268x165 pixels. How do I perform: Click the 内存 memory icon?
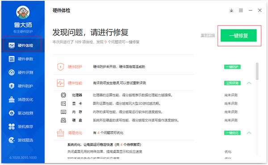tap(63, 112)
